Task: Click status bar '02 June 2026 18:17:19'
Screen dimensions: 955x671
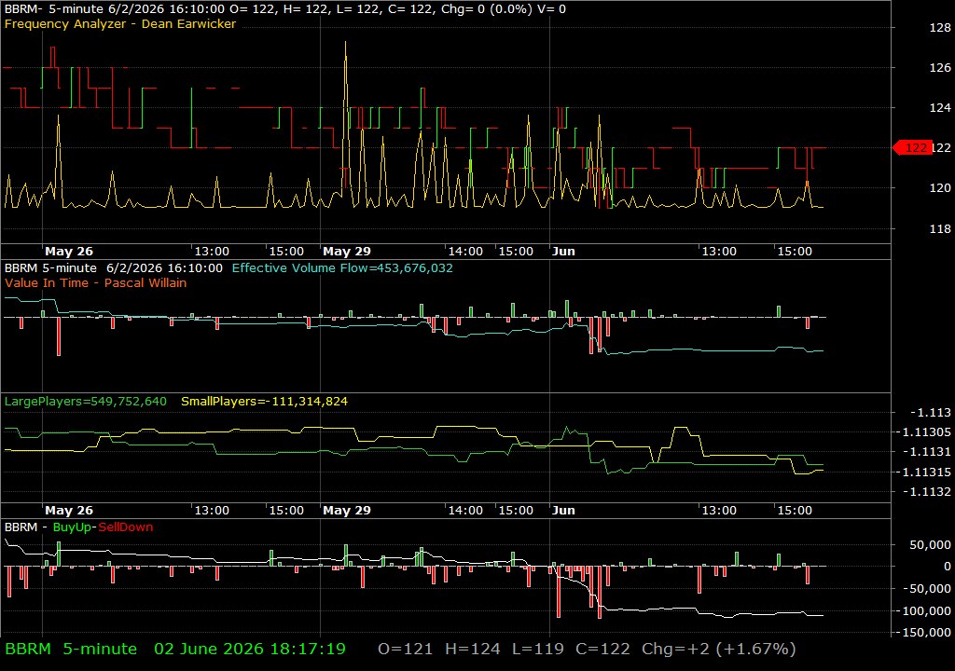Action: [x=250, y=649]
